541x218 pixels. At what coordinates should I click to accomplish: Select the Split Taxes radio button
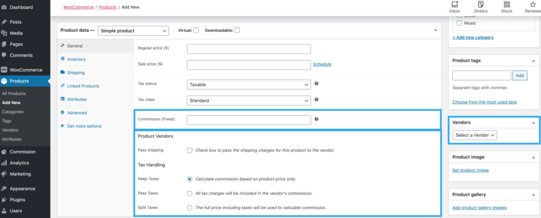[190, 208]
